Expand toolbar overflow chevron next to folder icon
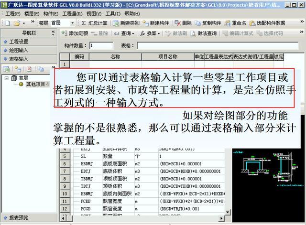306x225 pixels. [x=33, y=21]
